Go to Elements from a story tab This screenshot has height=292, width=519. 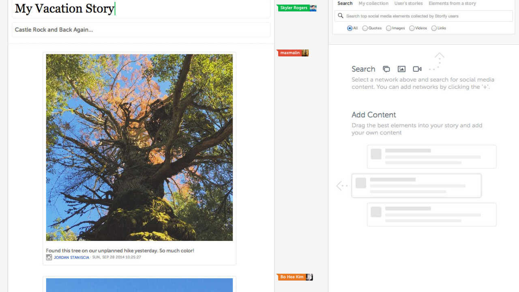pos(452,3)
